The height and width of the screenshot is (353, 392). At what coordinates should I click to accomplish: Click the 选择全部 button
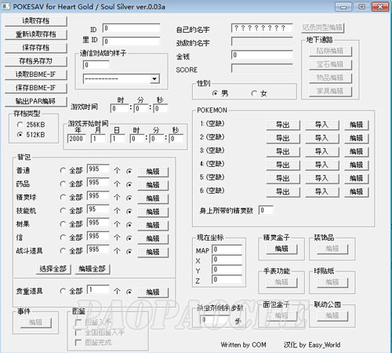point(53,269)
